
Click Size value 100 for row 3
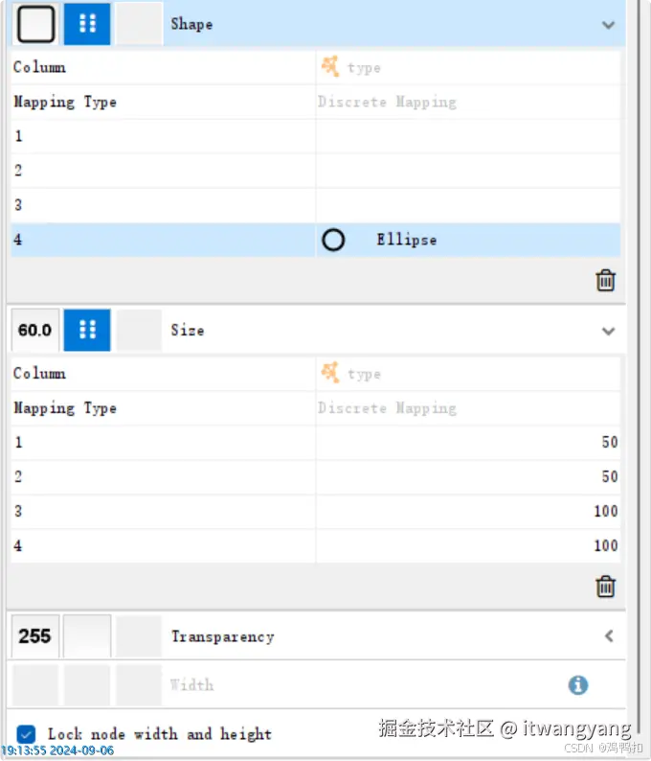click(x=467, y=512)
